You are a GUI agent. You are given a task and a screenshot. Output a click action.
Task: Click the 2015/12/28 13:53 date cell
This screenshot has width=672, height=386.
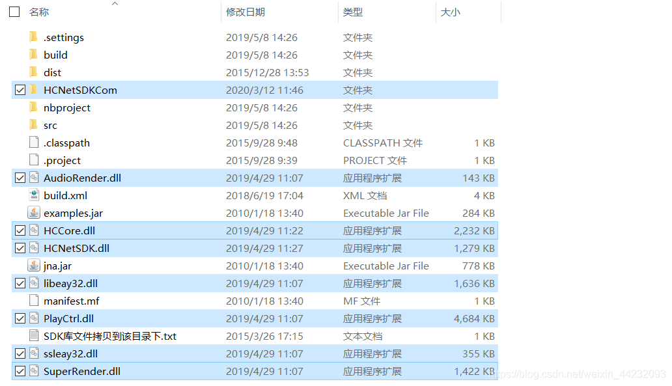coord(268,72)
